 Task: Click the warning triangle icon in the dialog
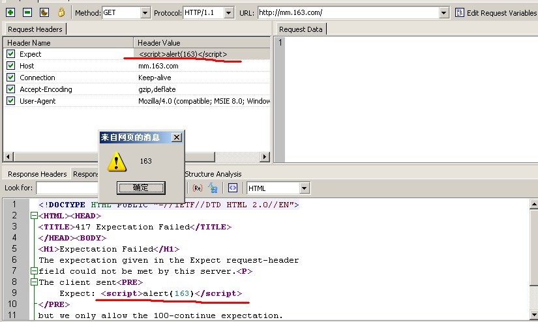(117, 162)
